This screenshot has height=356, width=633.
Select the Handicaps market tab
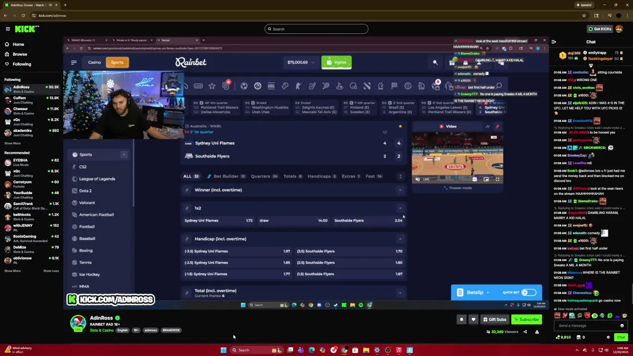[x=321, y=177]
